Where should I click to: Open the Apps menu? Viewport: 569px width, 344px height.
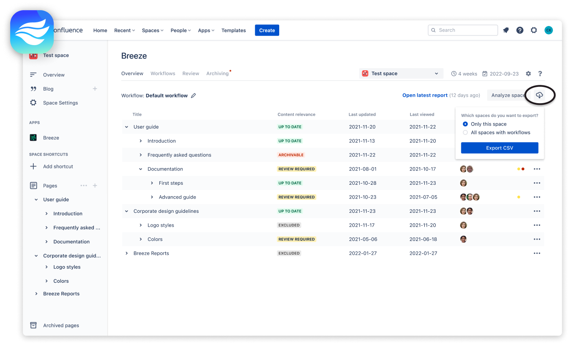206,30
